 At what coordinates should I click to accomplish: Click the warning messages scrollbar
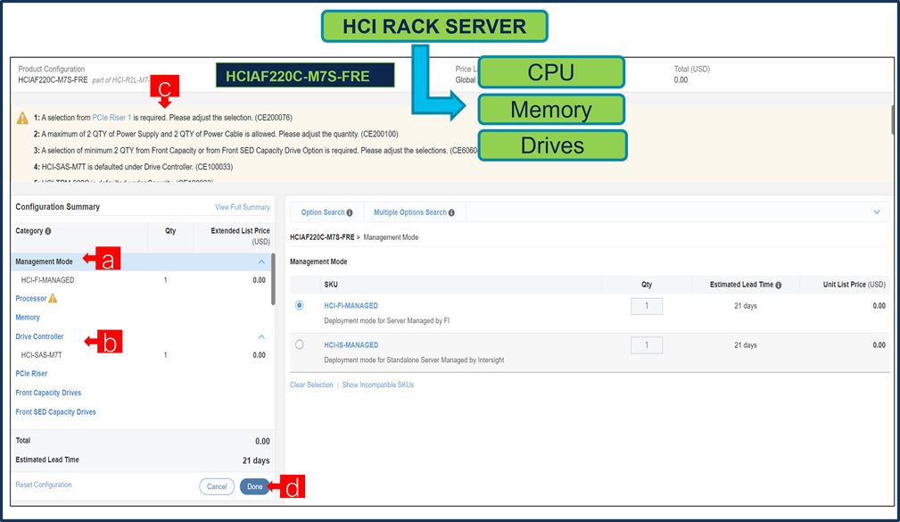(x=893, y=120)
